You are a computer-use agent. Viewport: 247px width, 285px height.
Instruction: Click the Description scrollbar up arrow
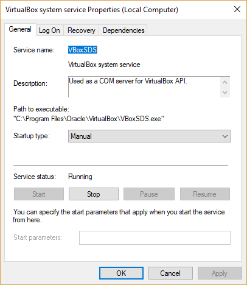point(224,82)
